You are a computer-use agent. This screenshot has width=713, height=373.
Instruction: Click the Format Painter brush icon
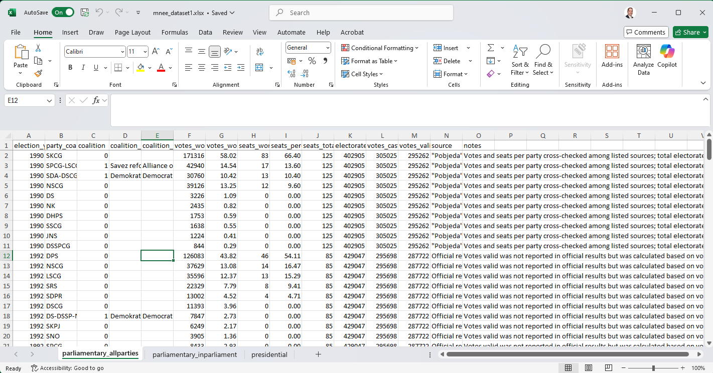[38, 73]
